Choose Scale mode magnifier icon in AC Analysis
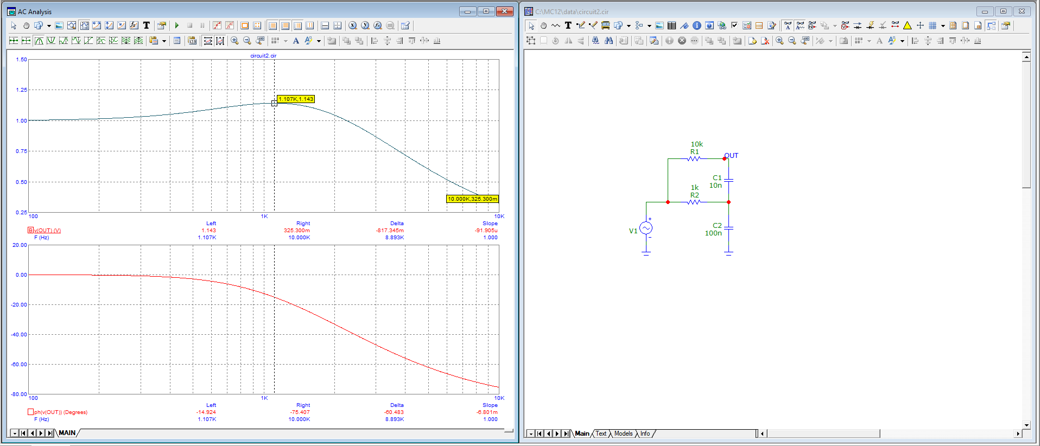This screenshot has width=1040, height=446. 72,26
